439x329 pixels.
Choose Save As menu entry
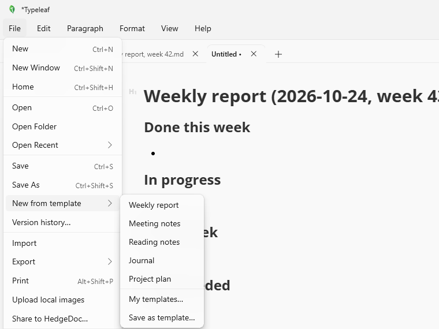(63, 185)
